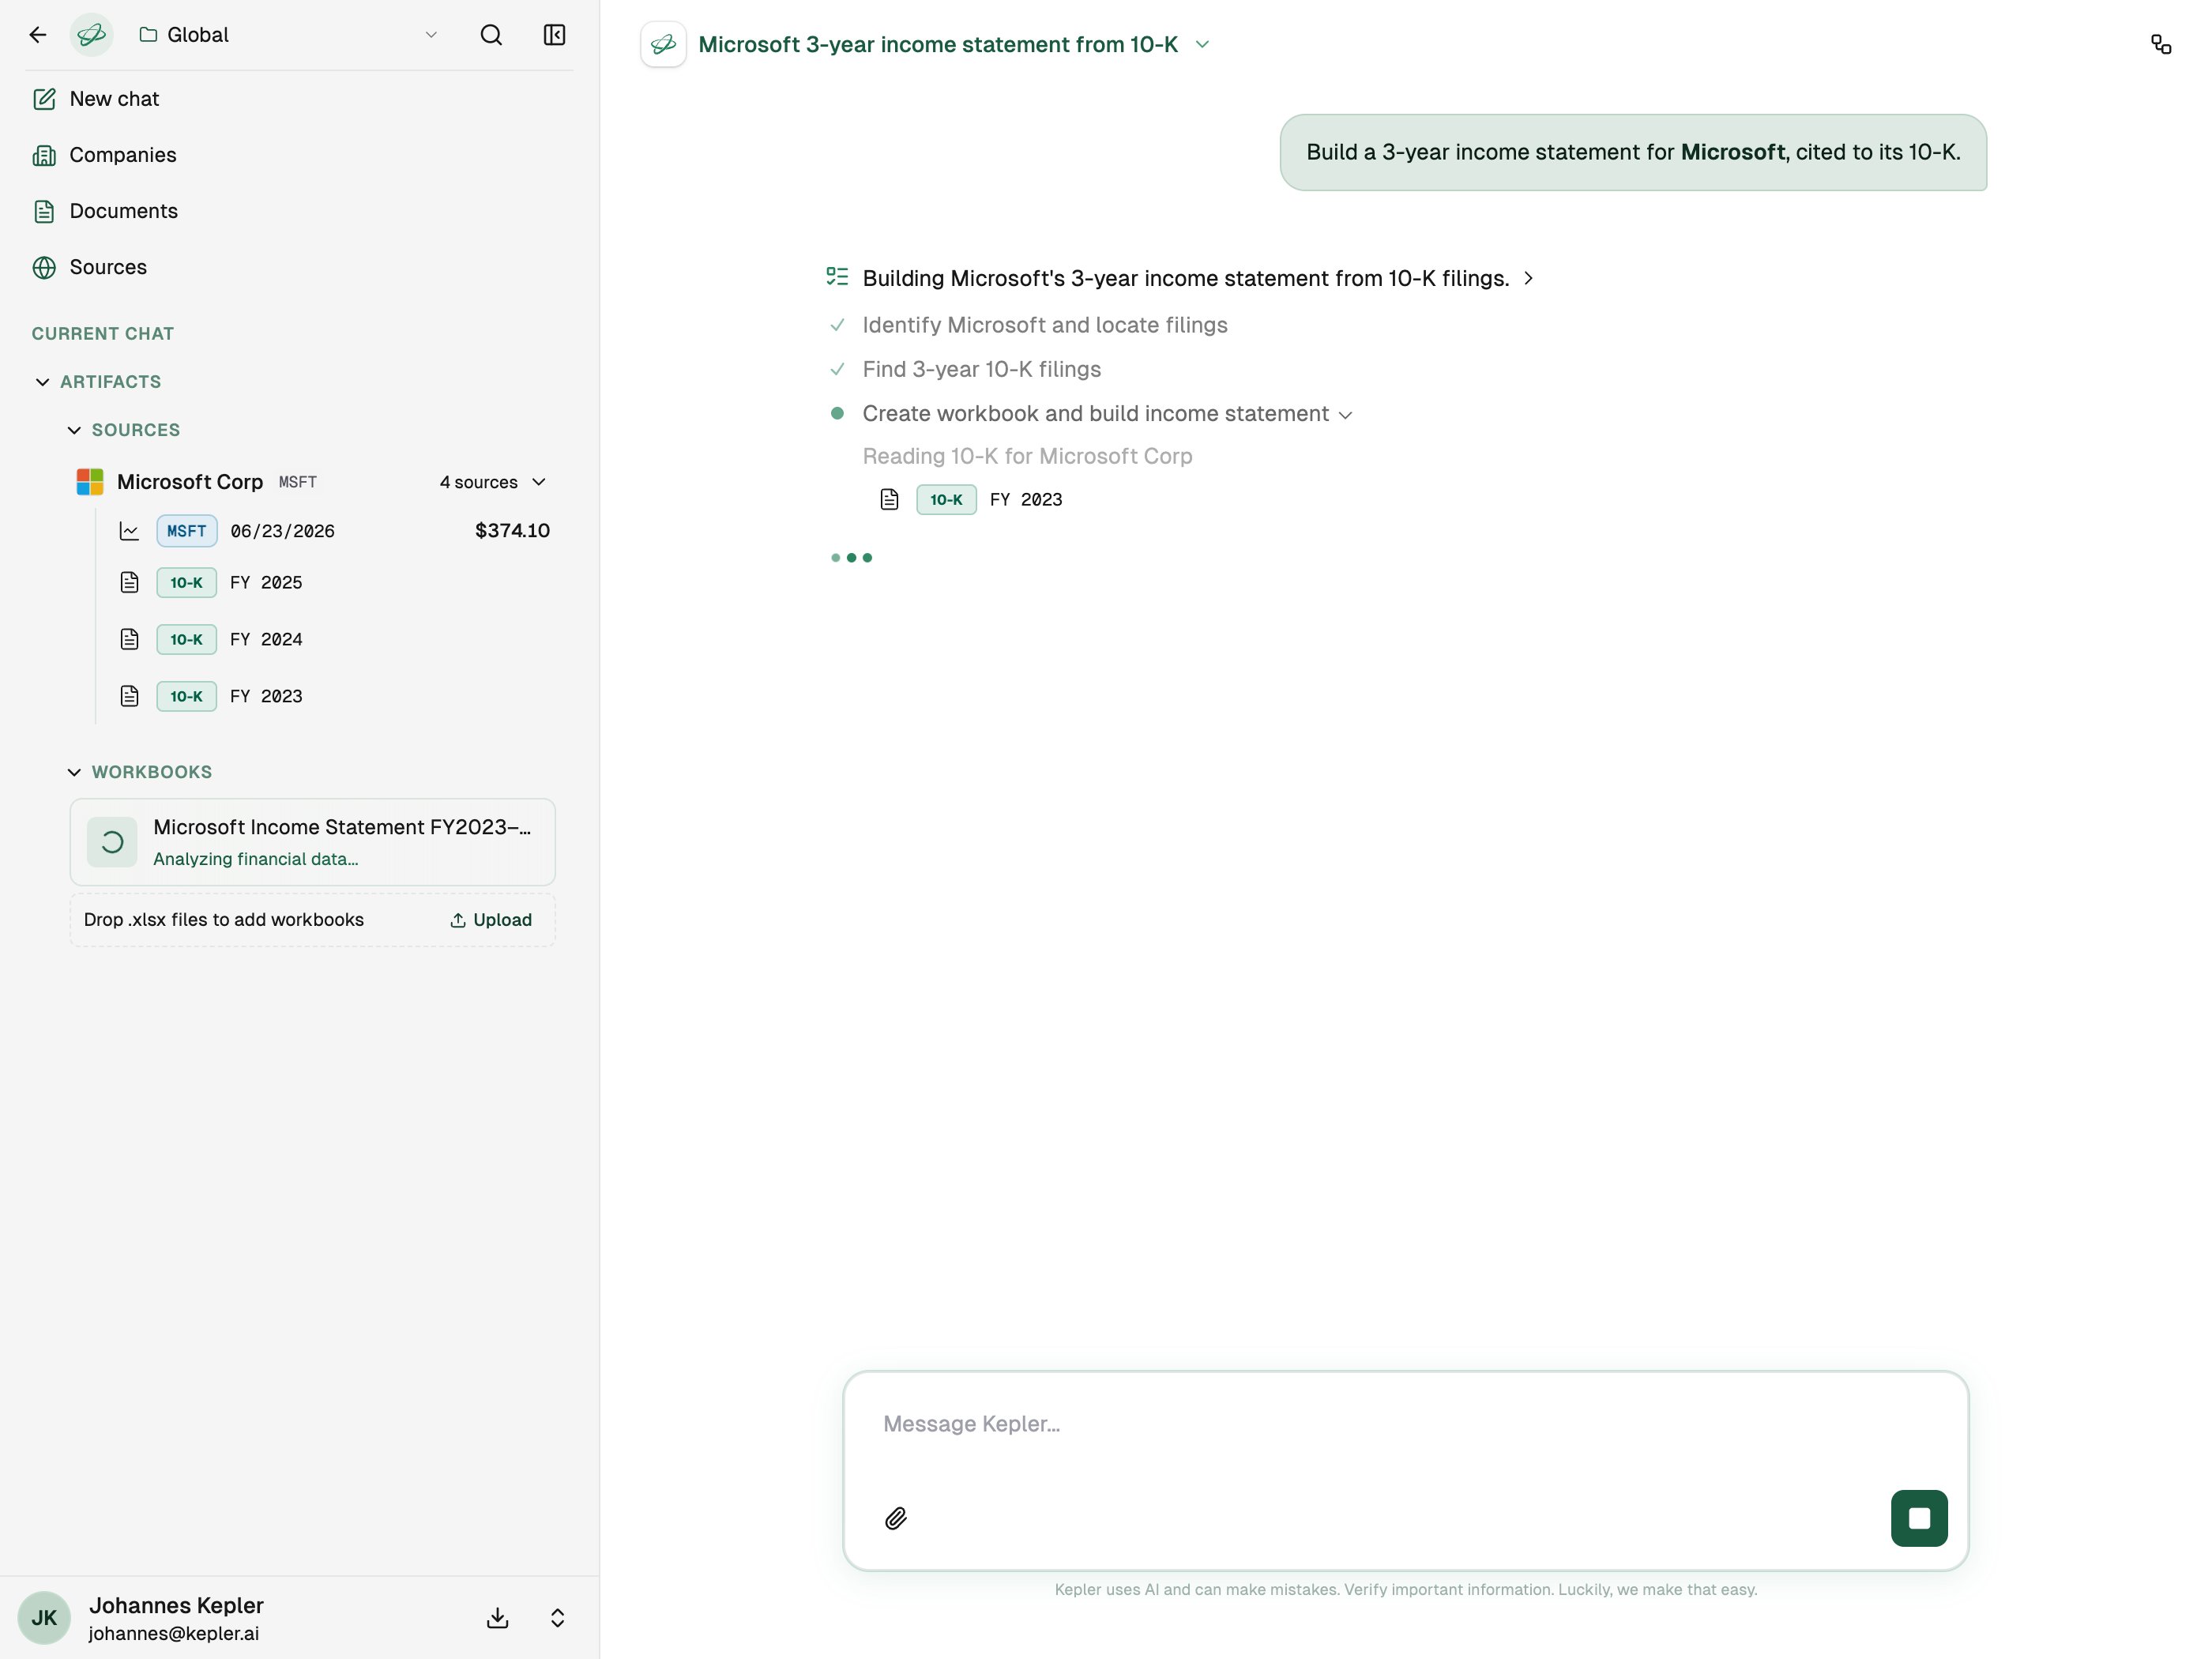This screenshot has width=2212, height=1659.
Task: Click Identify Microsoft and locate filings step
Action: (1045, 325)
